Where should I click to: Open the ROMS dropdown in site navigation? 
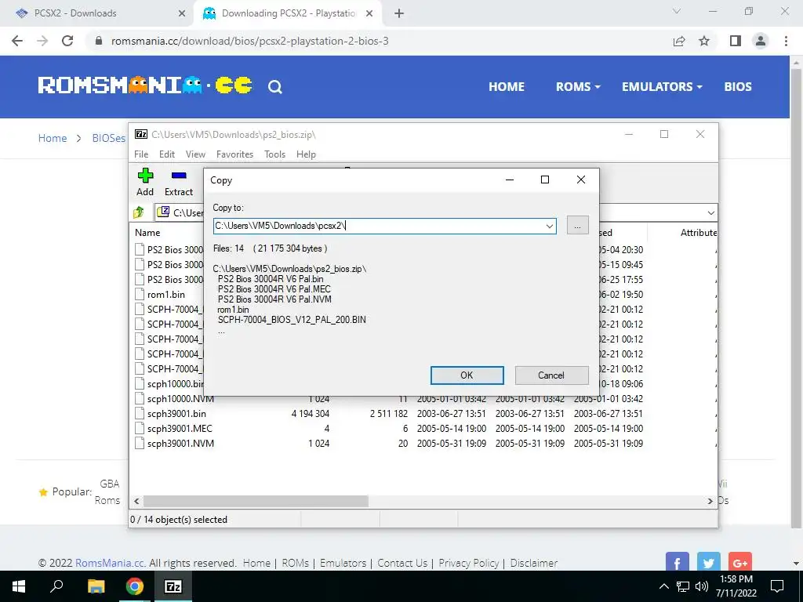click(578, 87)
